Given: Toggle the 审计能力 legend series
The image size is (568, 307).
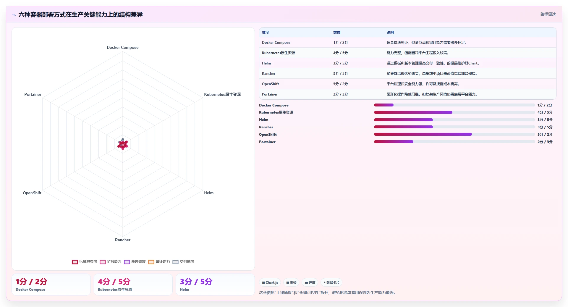Looking at the screenshot, I should [159, 262].
